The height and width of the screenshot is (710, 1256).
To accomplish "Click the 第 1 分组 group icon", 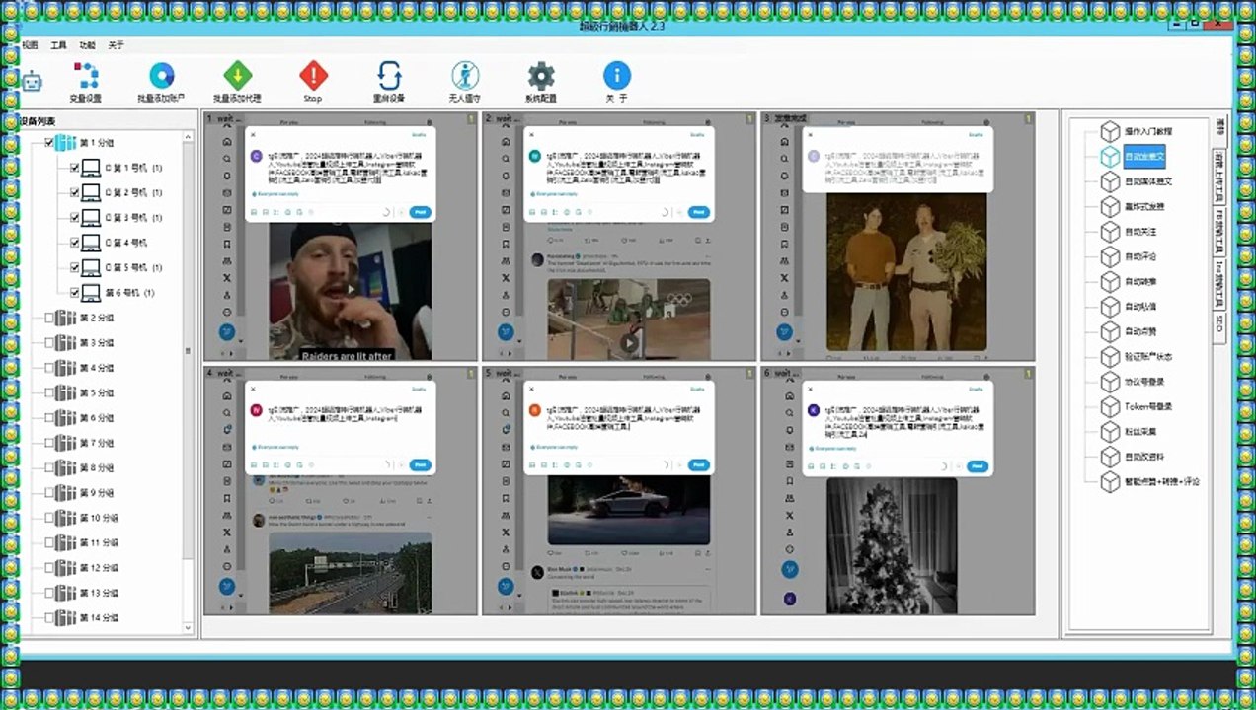I will 65,143.
